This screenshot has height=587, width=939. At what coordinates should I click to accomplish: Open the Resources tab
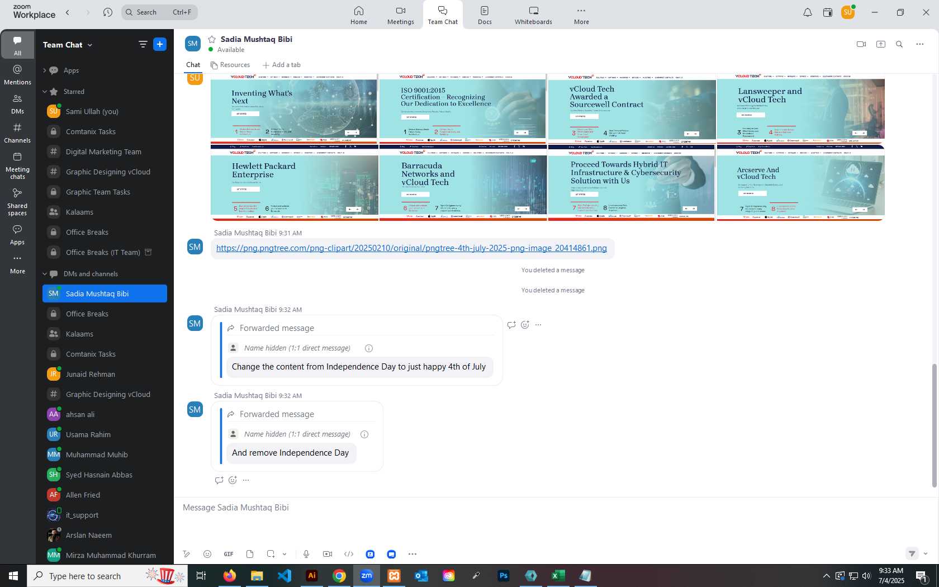(x=230, y=65)
